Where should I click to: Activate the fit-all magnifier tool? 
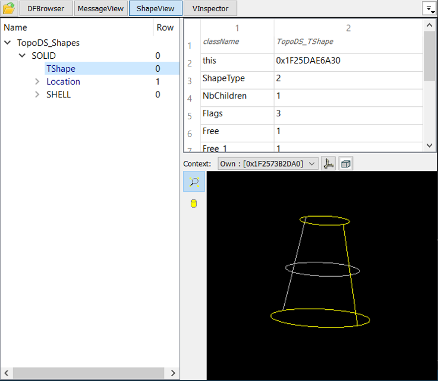[x=194, y=182]
